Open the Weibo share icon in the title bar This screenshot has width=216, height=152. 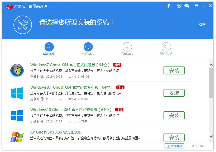point(179,6)
